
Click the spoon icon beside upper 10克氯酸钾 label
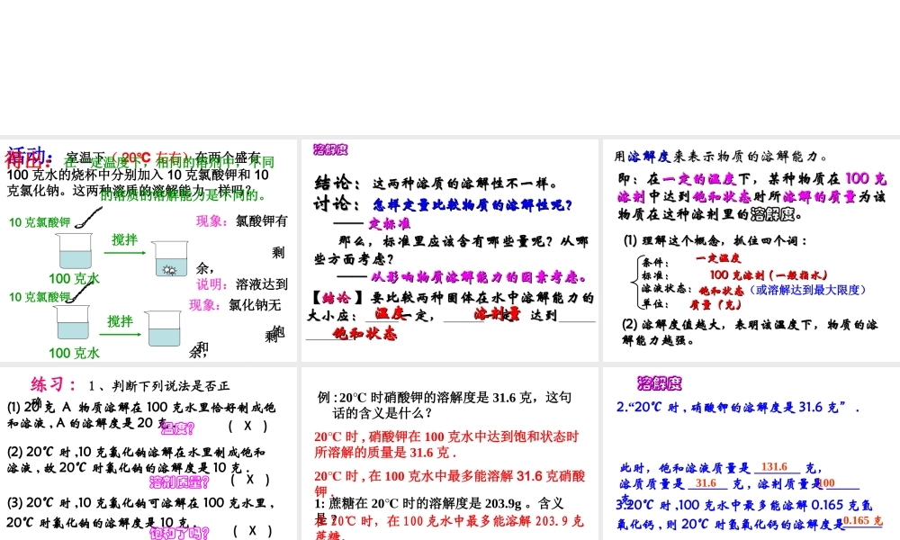click(x=88, y=218)
